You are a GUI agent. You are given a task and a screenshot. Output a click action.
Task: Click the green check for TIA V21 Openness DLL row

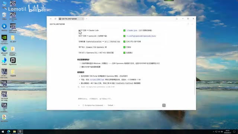pos(124,53)
